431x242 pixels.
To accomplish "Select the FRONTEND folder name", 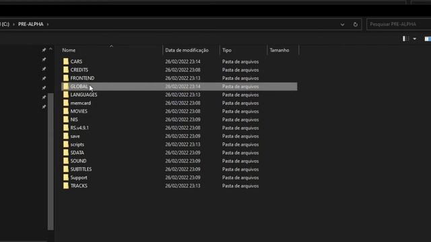I will [x=82, y=78].
